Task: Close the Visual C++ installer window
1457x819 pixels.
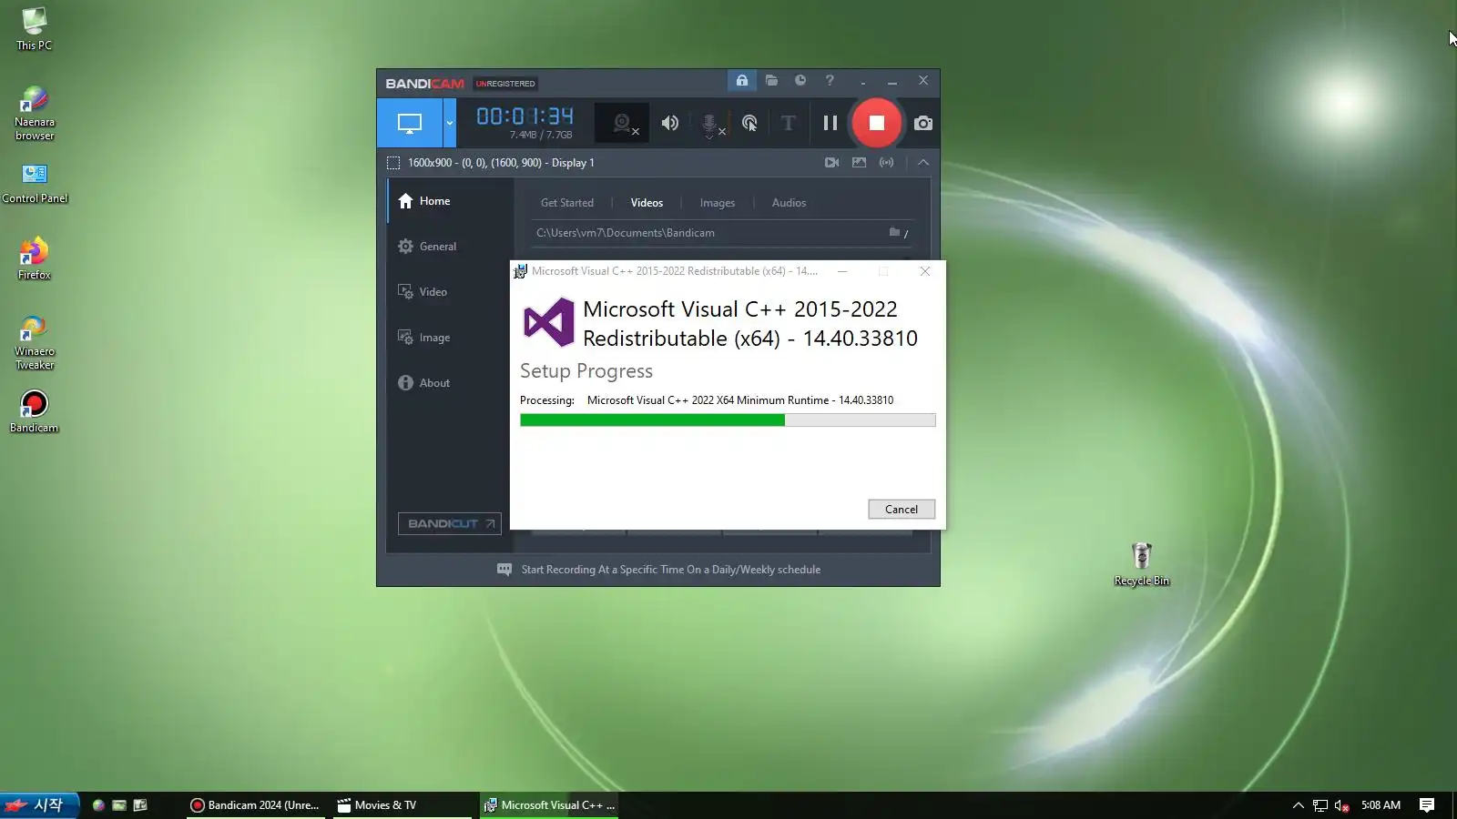Action: [925, 271]
